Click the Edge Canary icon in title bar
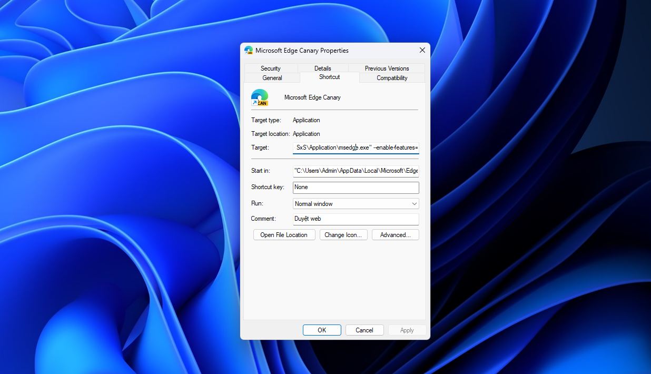 [x=249, y=51]
